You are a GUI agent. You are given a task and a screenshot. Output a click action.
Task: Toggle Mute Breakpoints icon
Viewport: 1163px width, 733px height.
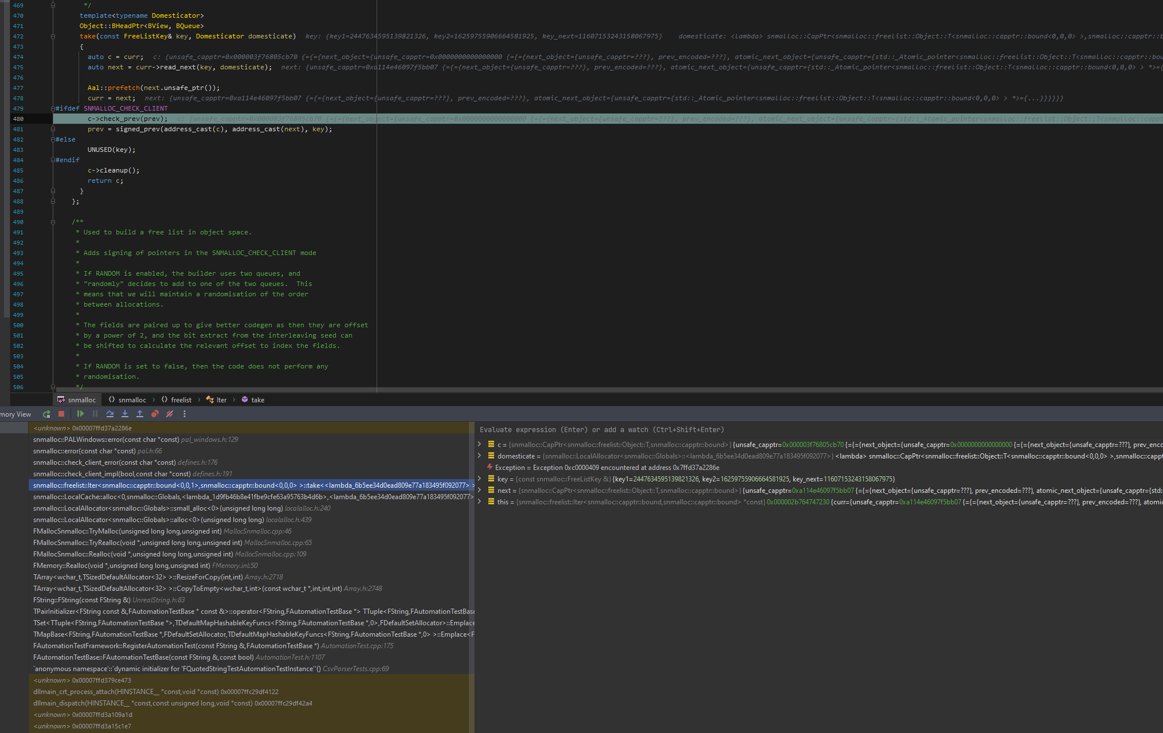tap(170, 414)
